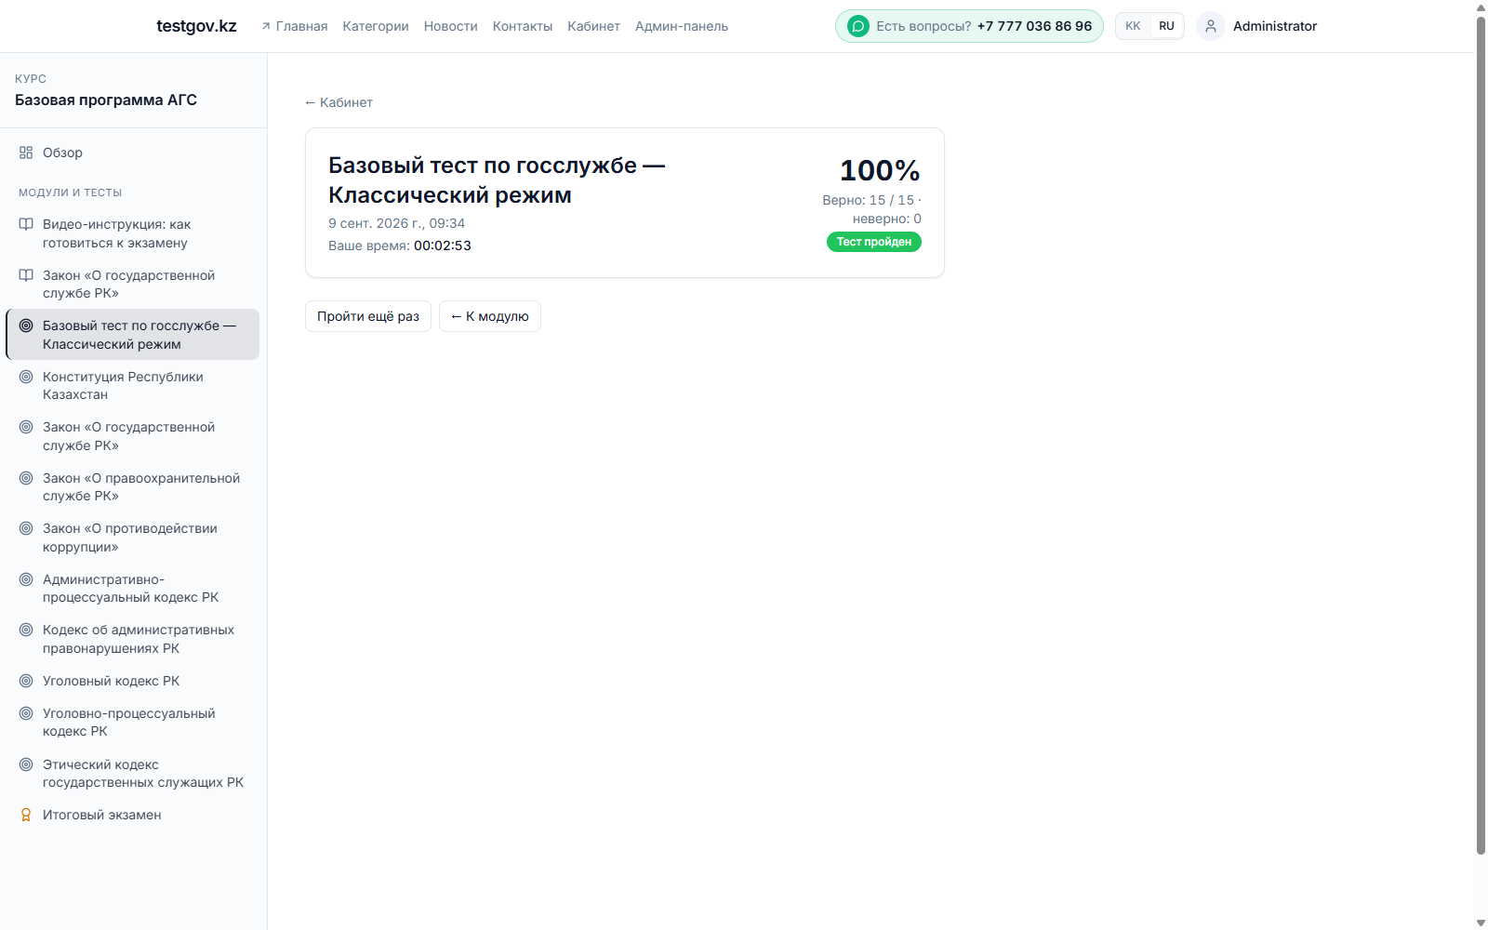
Task: Click the date text 9 сент. 2026 г., 09:34
Action: 396,223
